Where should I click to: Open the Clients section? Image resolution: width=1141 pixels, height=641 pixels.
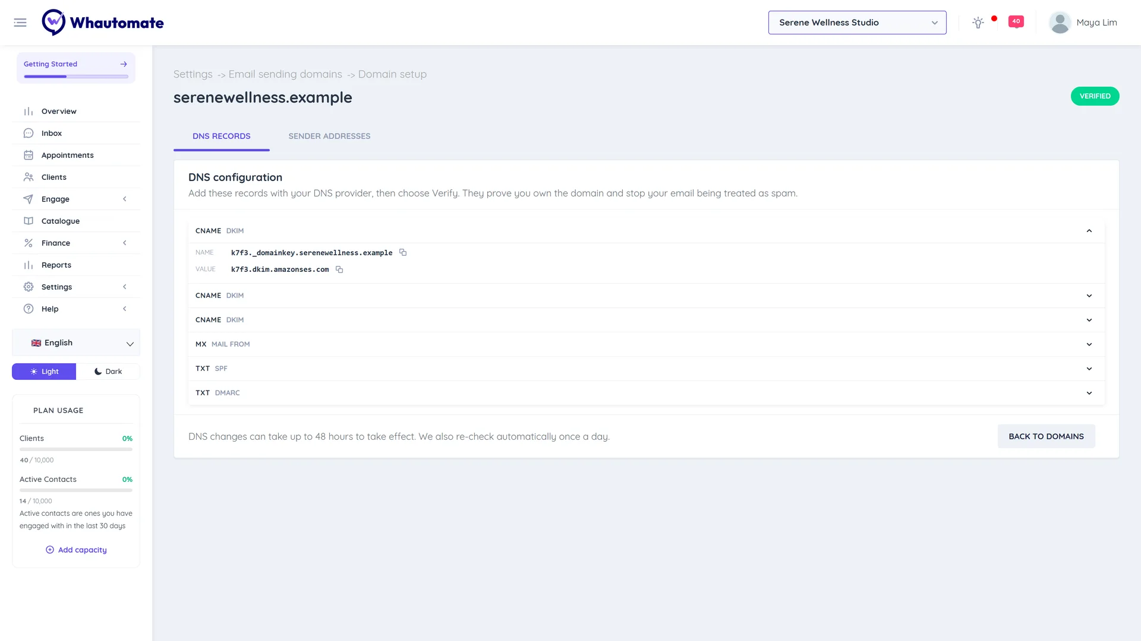(x=76, y=177)
